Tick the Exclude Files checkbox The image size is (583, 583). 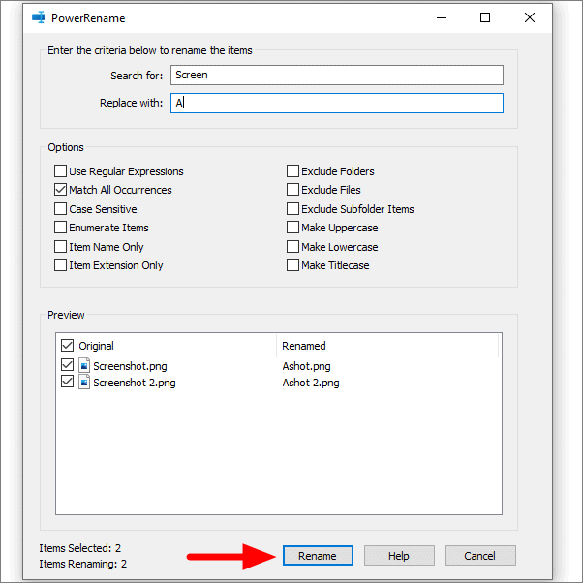tap(292, 190)
